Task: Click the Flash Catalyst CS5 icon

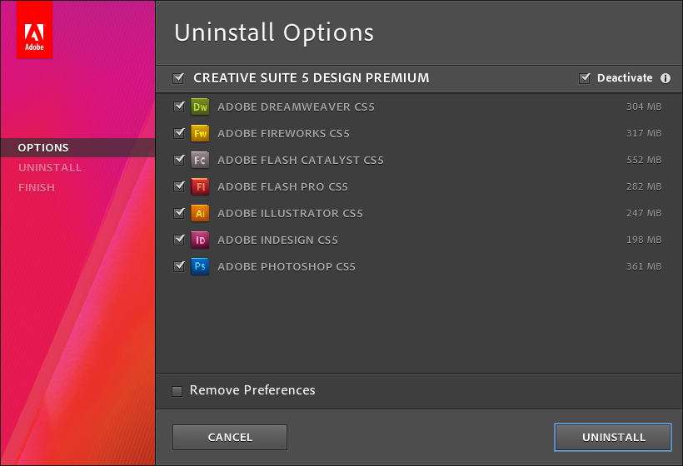Action: tap(200, 160)
